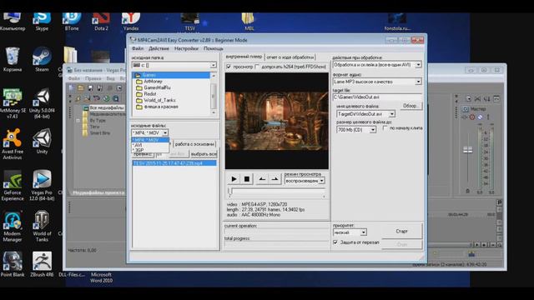Click the video preview frame
This screenshot has width=534, height=300.
click(x=276, y=121)
